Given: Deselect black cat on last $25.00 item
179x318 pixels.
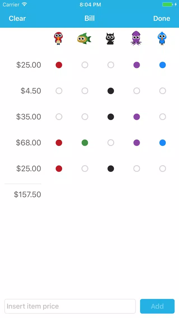Looking at the screenshot, I should pyautogui.click(x=111, y=169).
